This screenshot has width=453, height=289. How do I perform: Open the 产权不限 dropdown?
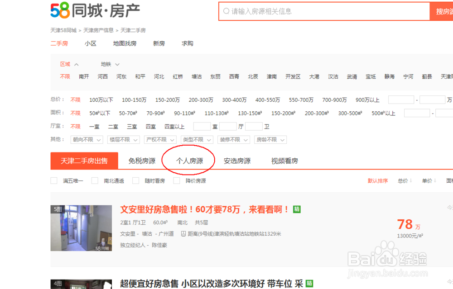click(160, 140)
